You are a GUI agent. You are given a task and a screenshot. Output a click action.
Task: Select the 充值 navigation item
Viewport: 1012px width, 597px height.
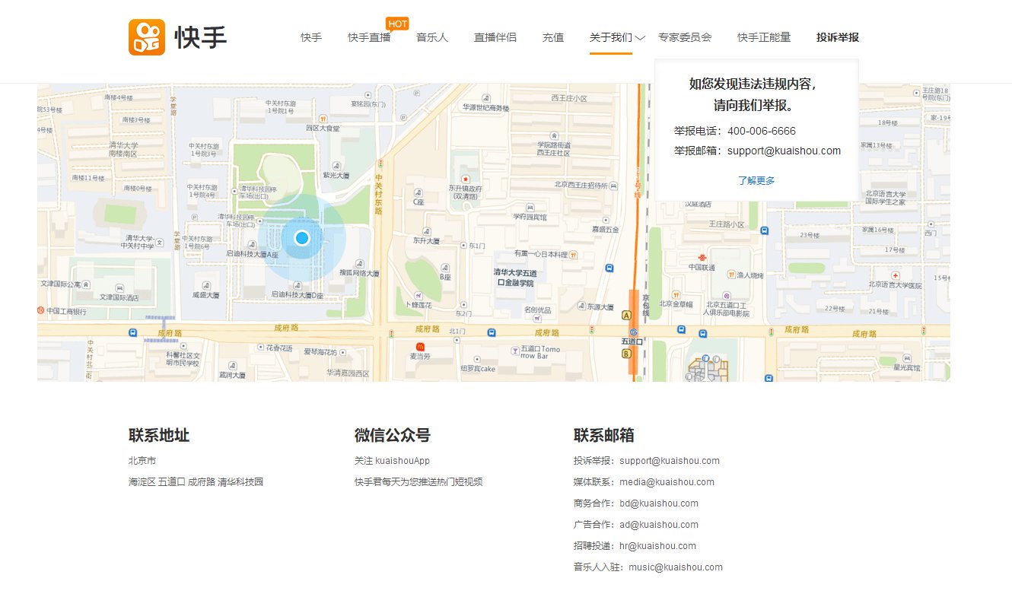tap(553, 37)
